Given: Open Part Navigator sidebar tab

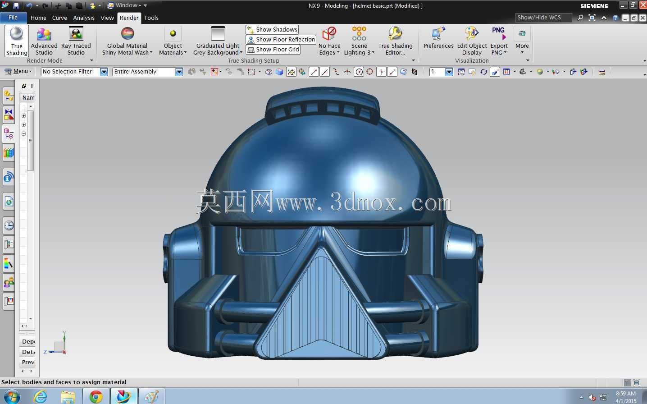Looking at the screenshot, I should 9,133.
